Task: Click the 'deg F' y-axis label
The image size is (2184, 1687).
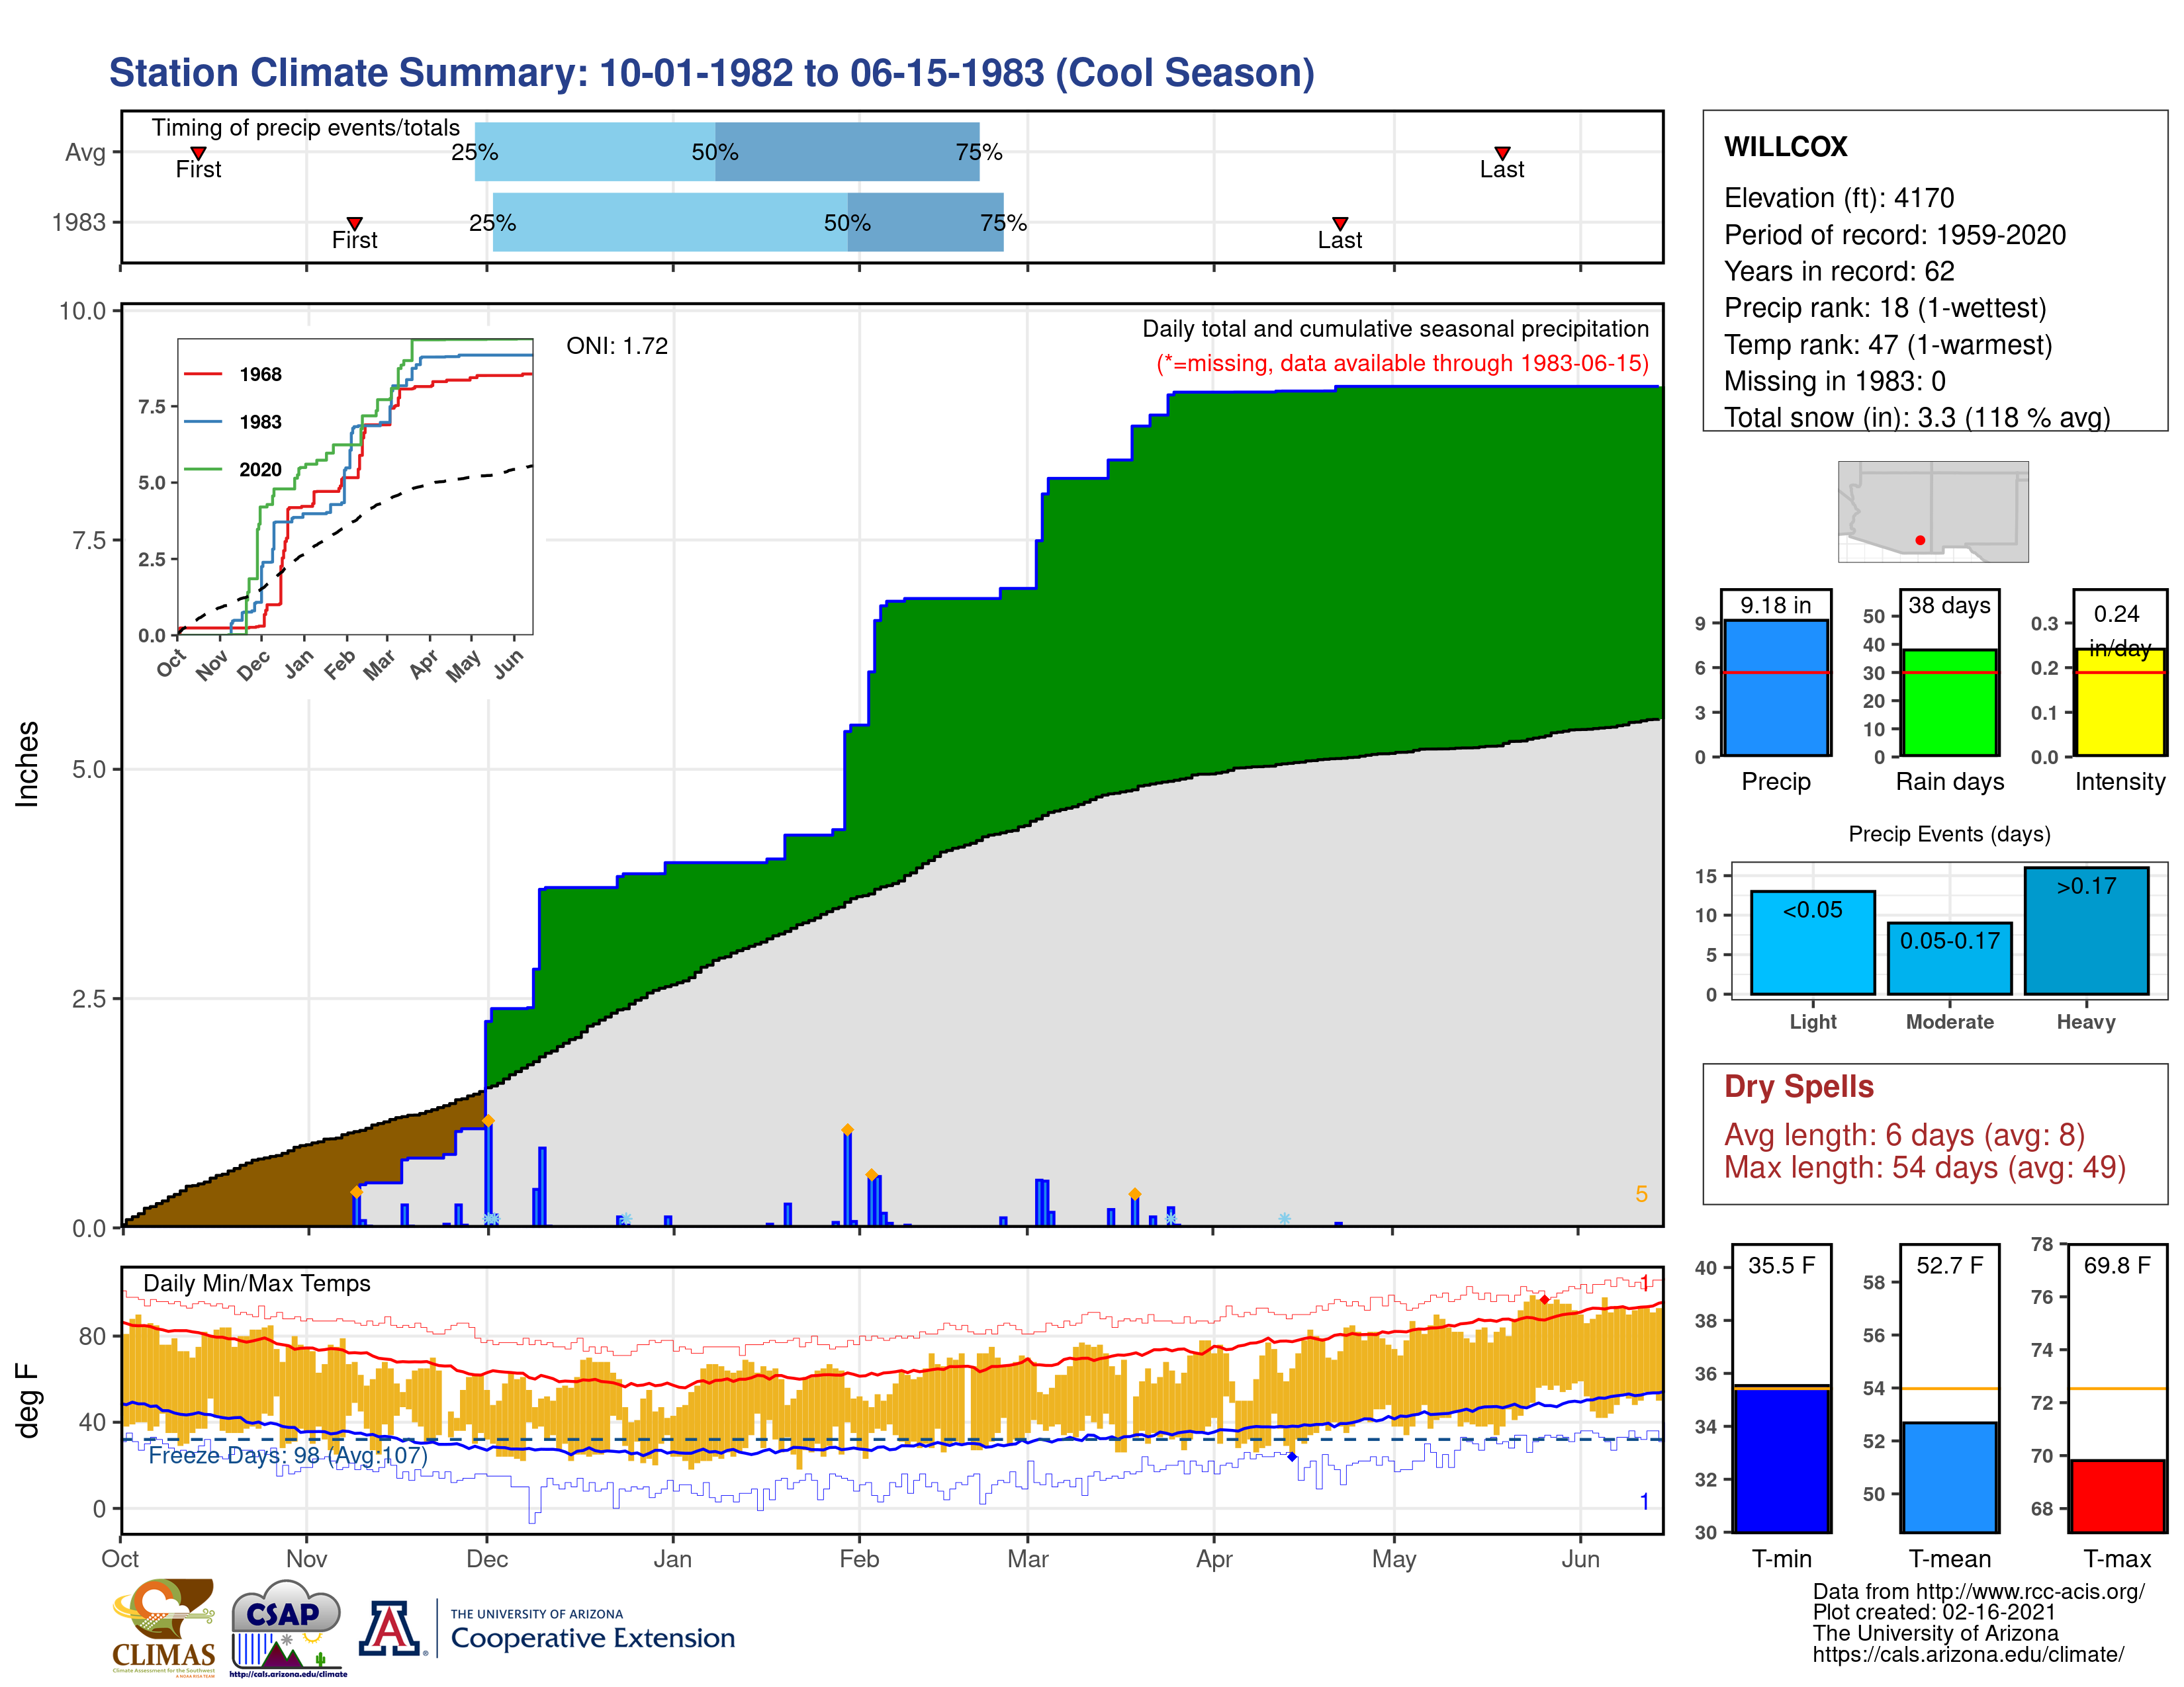Action: [x=27, y=1400]
